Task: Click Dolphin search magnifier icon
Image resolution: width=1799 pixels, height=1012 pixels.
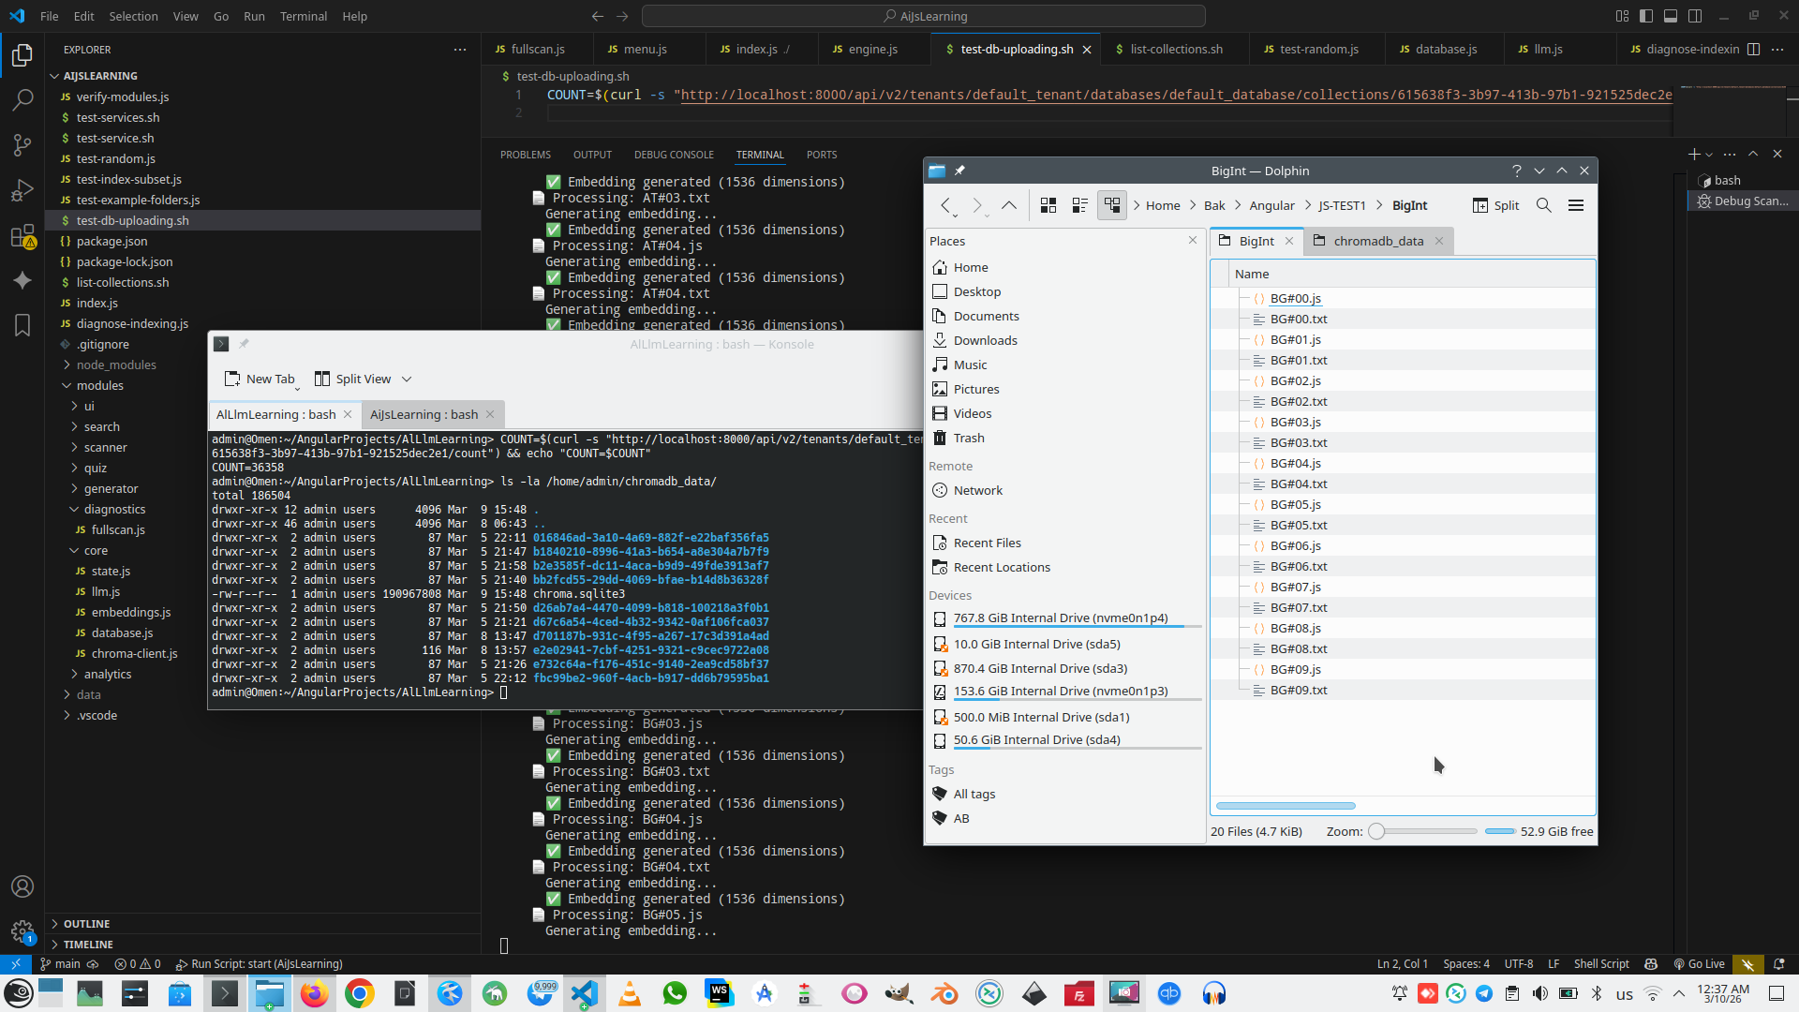Action: (1543, 205)
